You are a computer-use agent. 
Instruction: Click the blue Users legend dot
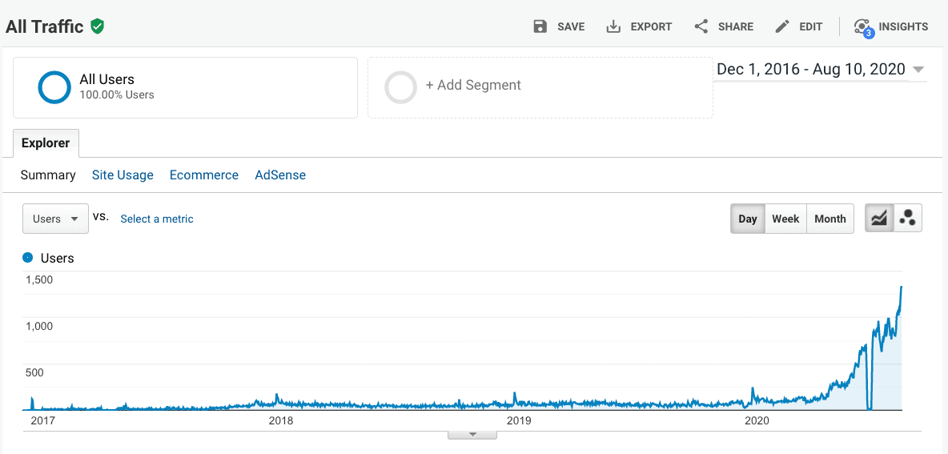pos(28,258)
